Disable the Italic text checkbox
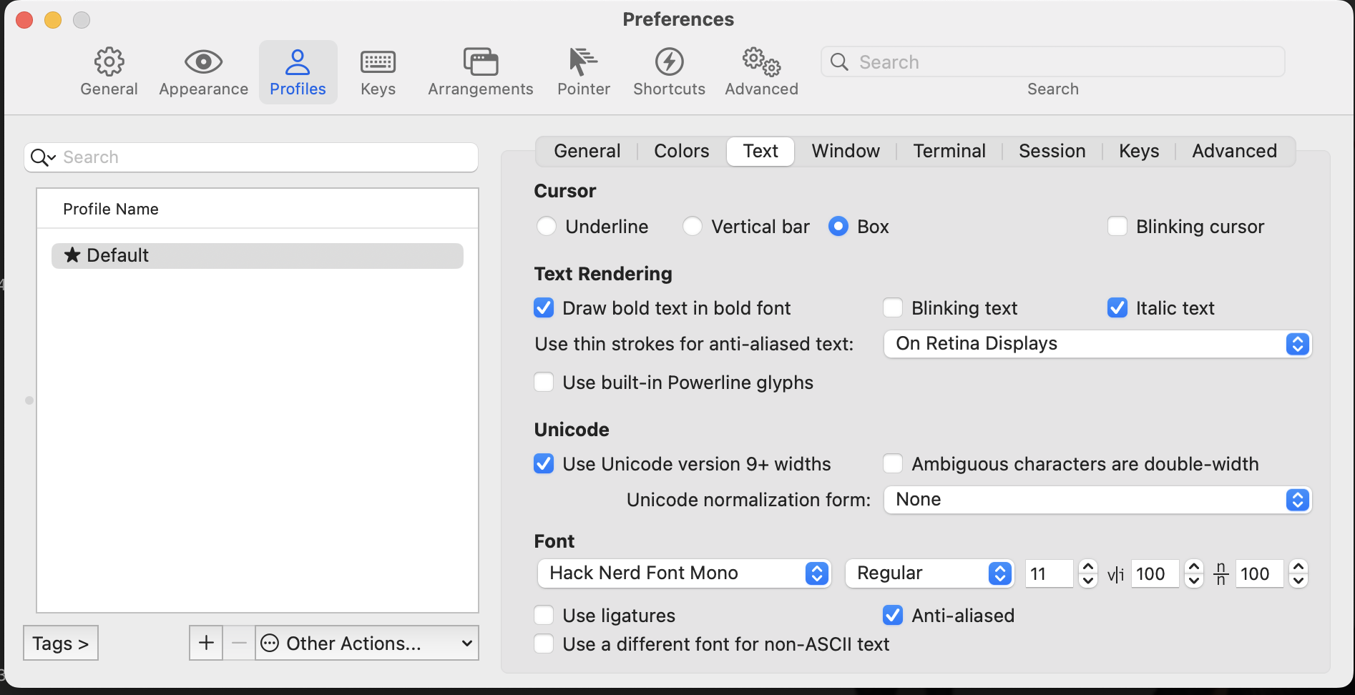The image size is (1355, 695). (x=1117, y=308)
